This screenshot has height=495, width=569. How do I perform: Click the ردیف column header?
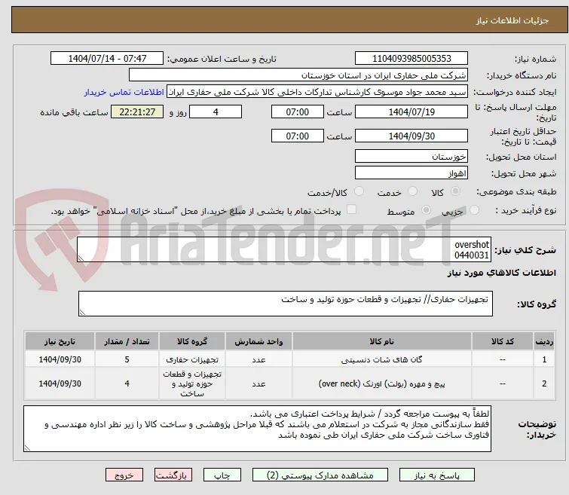click(544, 341)
